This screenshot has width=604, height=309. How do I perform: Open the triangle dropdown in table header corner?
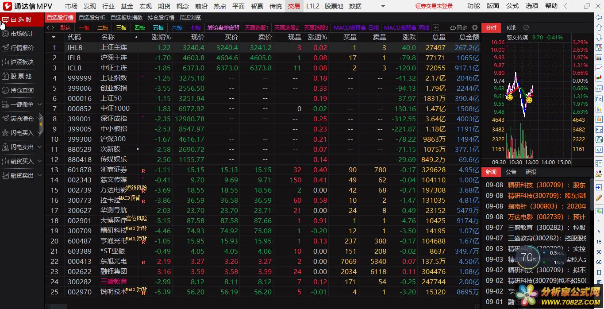pos(54,37)
